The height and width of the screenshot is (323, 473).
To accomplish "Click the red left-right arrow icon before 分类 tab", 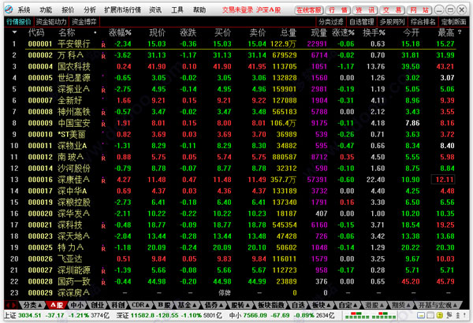I will coord(11,305).
